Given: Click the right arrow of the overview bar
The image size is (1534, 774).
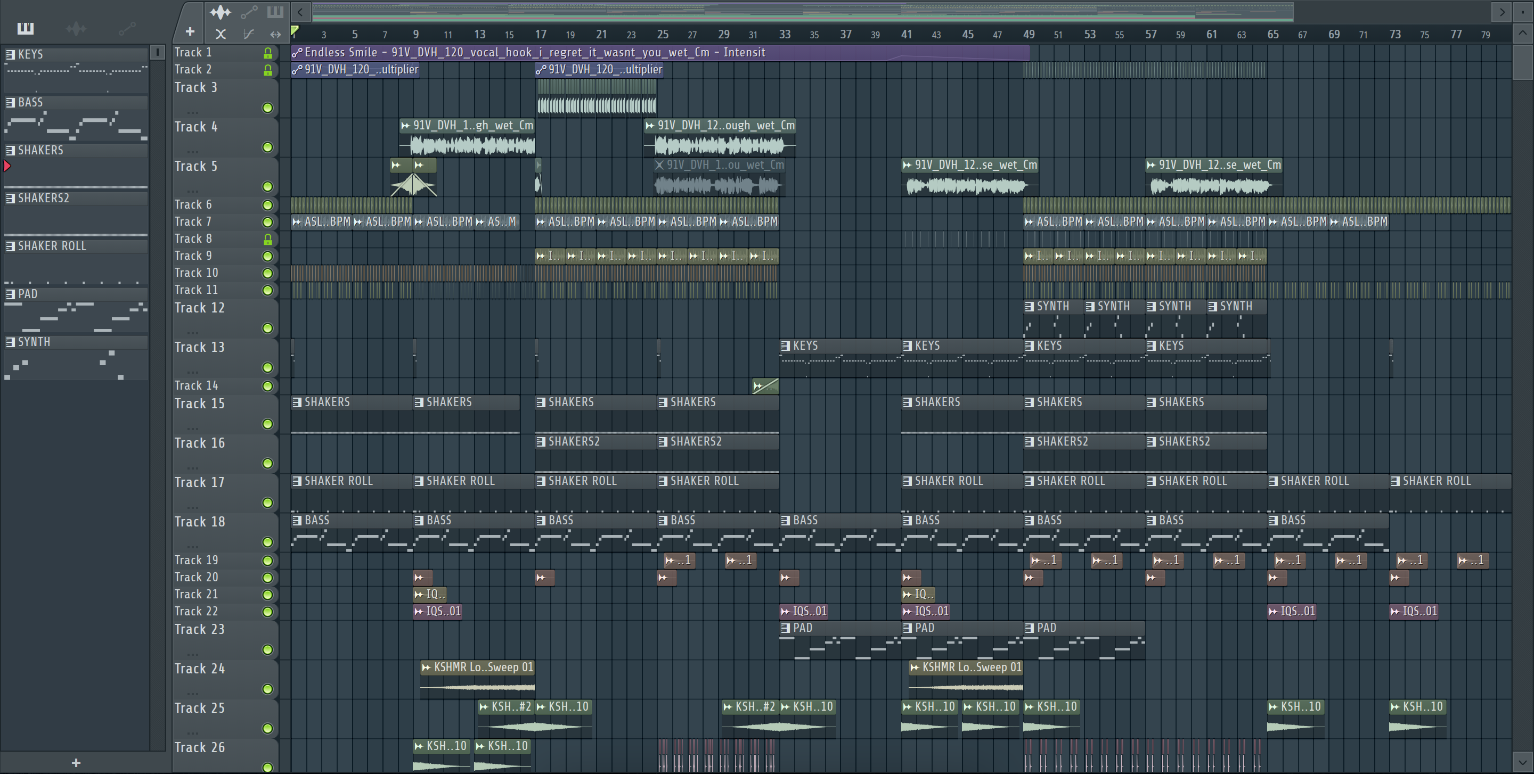Looking at the screenshot, I should [x=1502, y=11].
